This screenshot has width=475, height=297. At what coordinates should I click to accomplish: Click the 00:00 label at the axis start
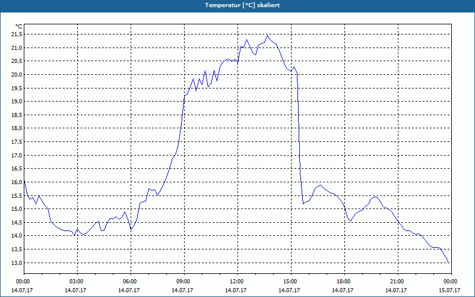point(24,282)
